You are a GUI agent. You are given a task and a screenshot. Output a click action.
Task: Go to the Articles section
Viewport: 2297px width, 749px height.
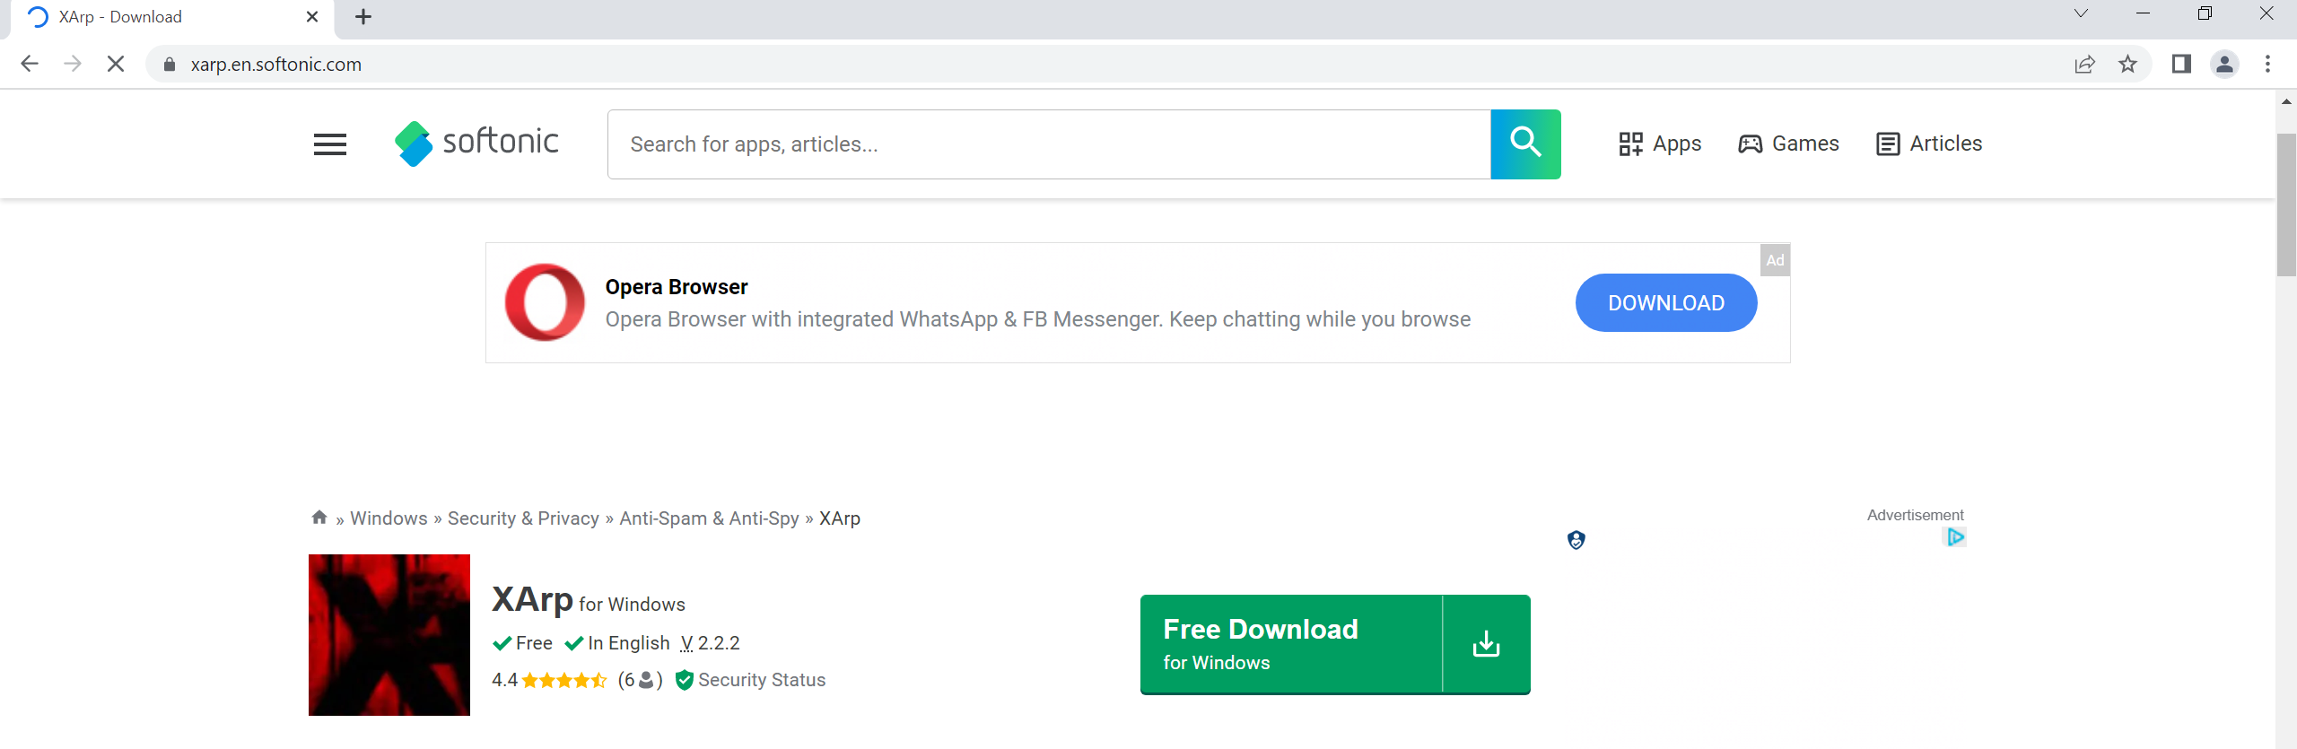tap(1929, 144)
